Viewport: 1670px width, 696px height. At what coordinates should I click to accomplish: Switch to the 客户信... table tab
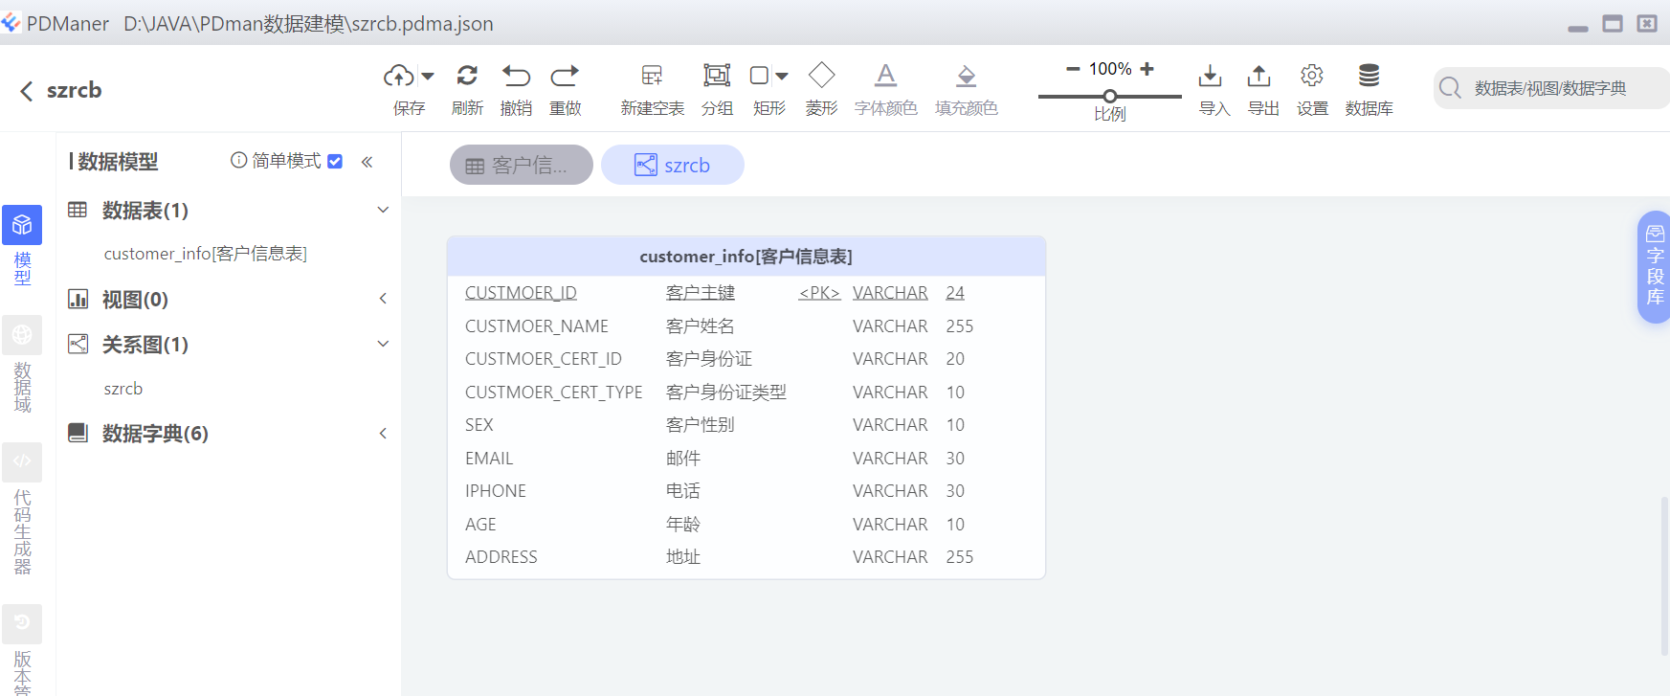pos(522,165)
